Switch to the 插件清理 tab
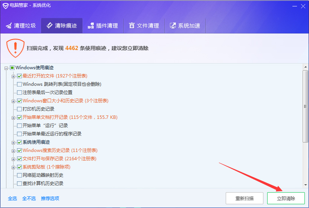This screenshot has height=208, width=309. tap(103, 26)
